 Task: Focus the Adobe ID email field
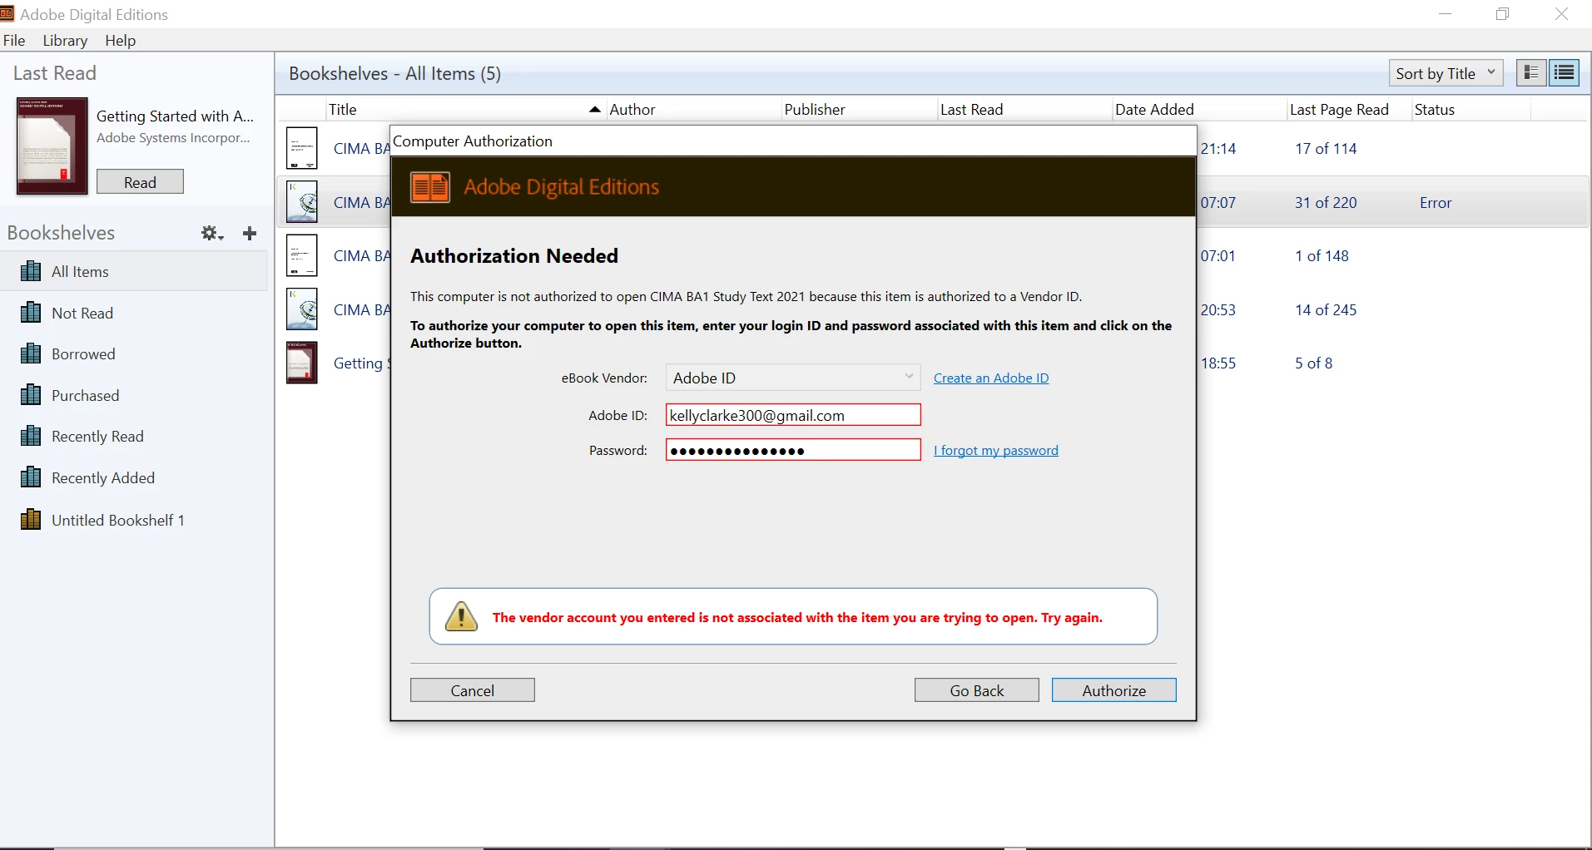pos(793,415)
